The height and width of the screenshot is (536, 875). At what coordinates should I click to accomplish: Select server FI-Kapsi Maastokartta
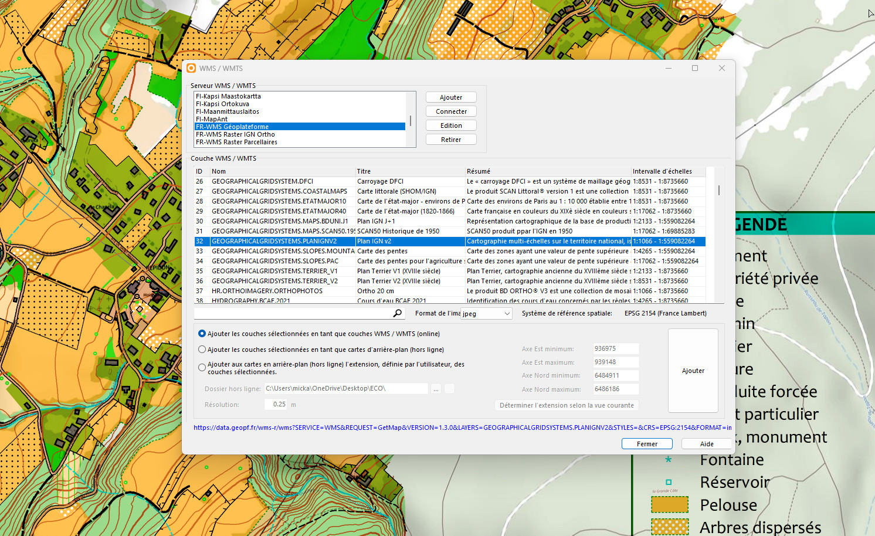300,96
